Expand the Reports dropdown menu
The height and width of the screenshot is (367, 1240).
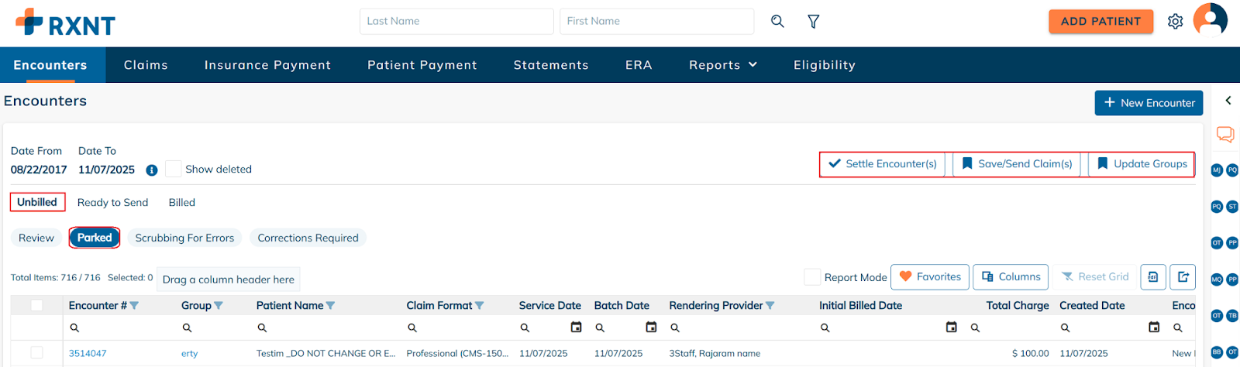722,65
